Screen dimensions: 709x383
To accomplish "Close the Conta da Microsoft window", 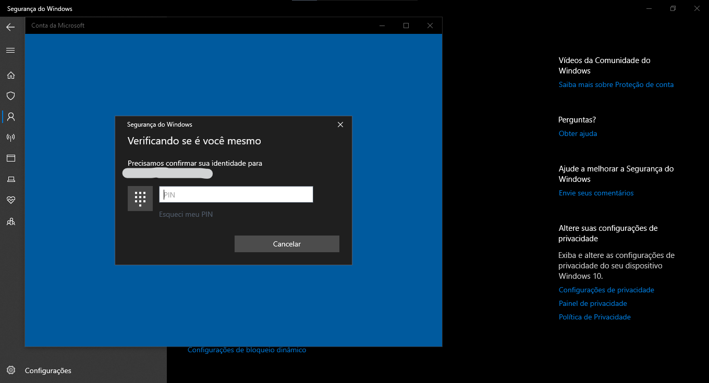I will [x=430, y=26].
